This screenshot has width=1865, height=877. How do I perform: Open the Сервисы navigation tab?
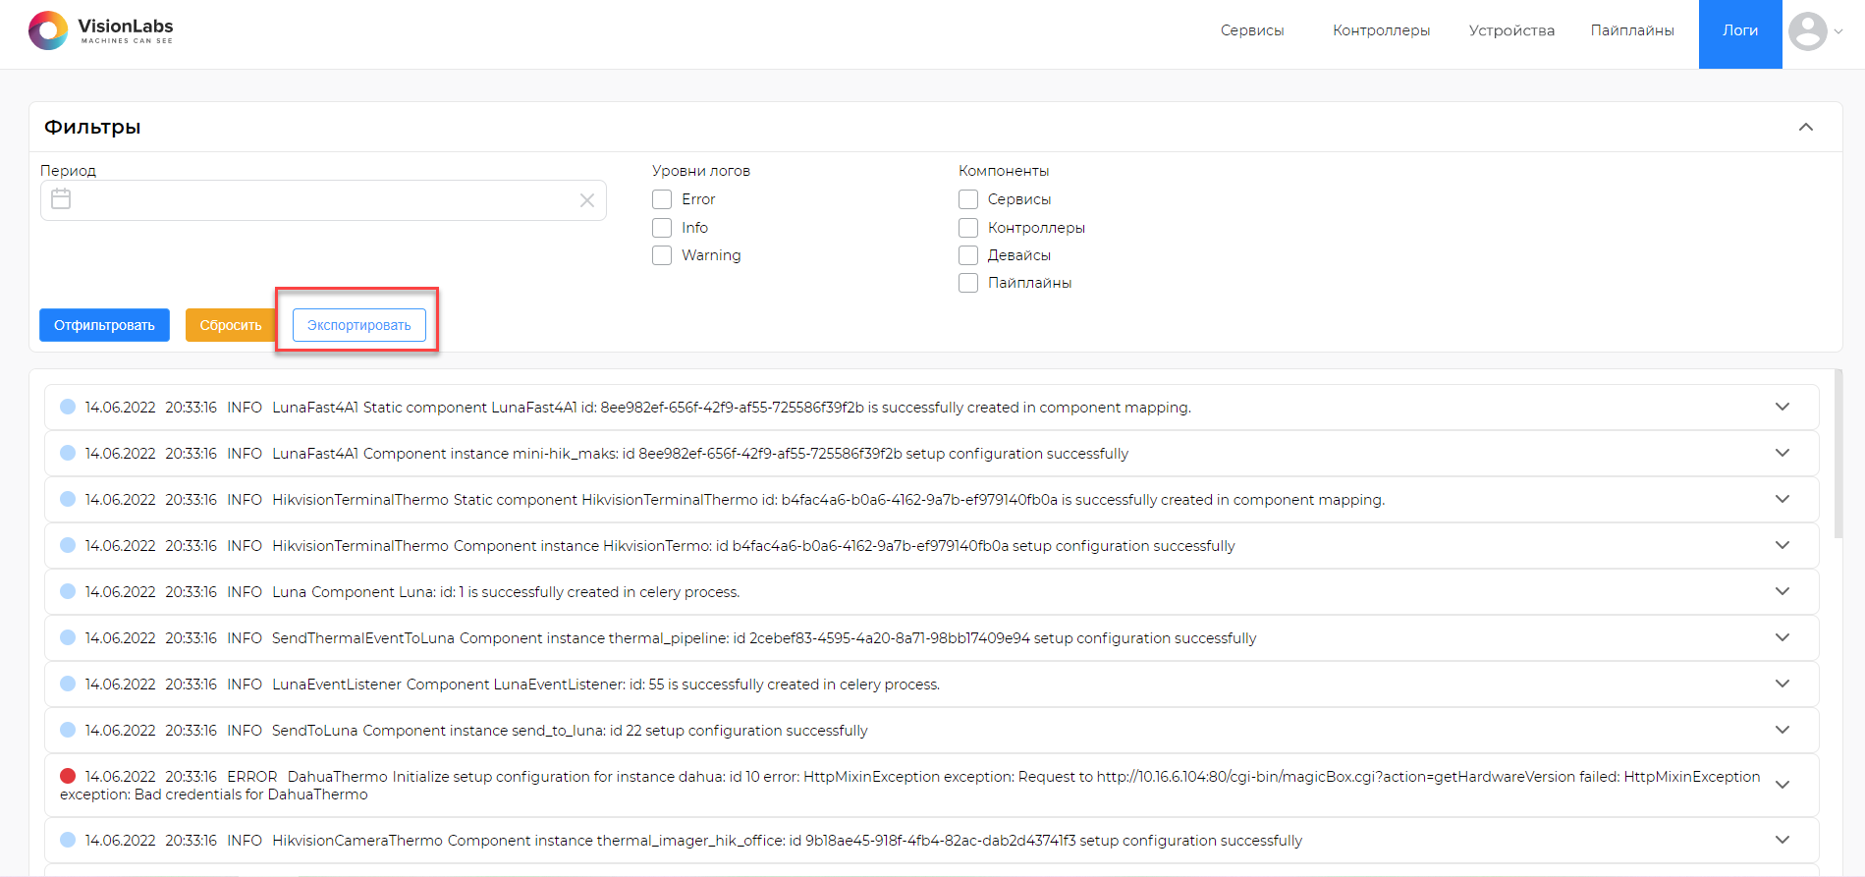click(x=1252, y=30)
